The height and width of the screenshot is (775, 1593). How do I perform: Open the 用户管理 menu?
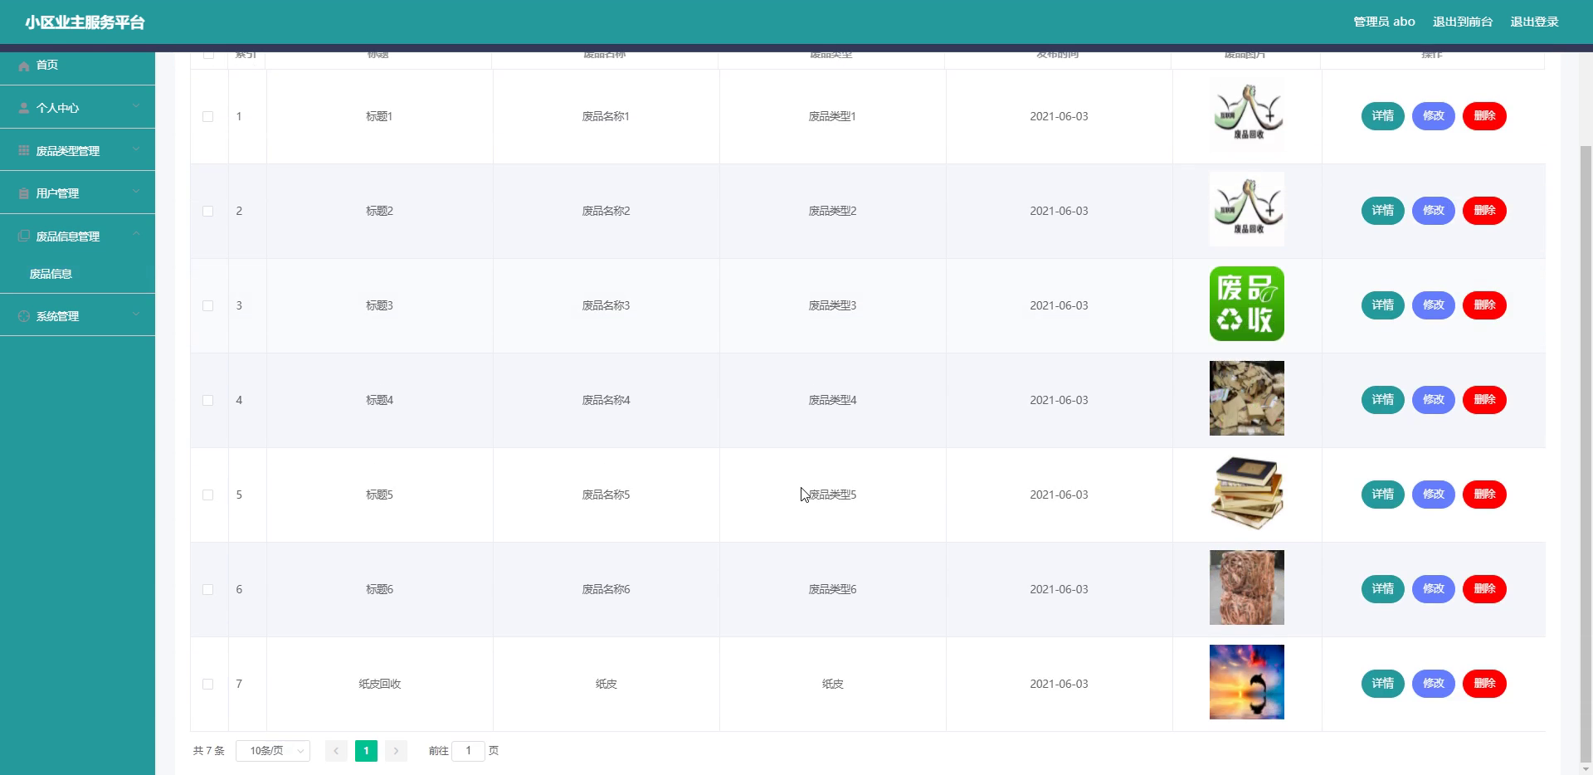(77, 193)
